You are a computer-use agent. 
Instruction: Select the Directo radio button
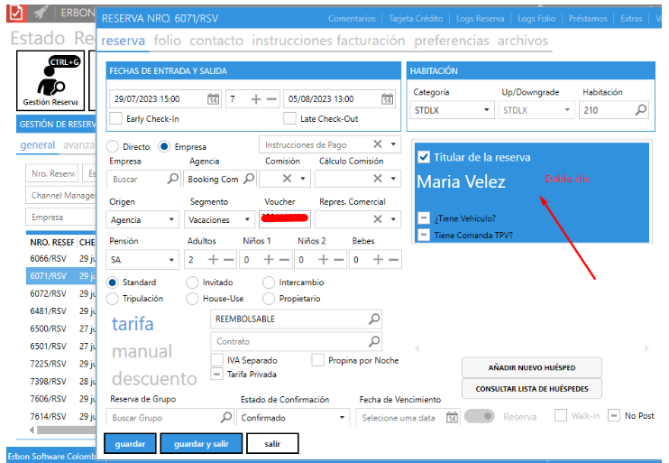(113, 146)
